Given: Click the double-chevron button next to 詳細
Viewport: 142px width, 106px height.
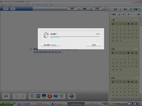Looking at the screenshot, I should (x=106, y=9).
